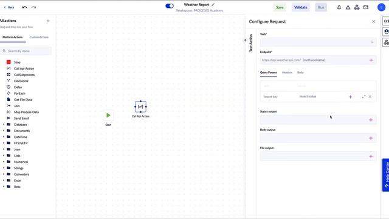Switch to Platform Actions tab
Image resolution: width=389 pixels, height=219 pixels.
[12, 37]
